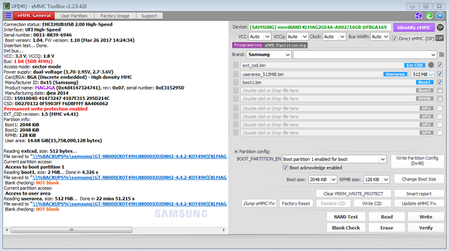Toggle Direct eMMC (ISP) checkbox
The width and height of the screenshot is (449, 251).
[x=394, y=38]
